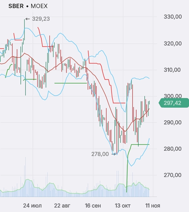The height and width of the screenshot is (212, 189).
Task: Select the 11 ноя date marker
Action: point(153,206)
